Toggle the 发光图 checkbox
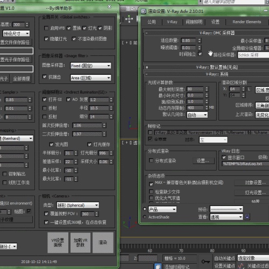The image size is (269, 269). (x=52, y=144)
